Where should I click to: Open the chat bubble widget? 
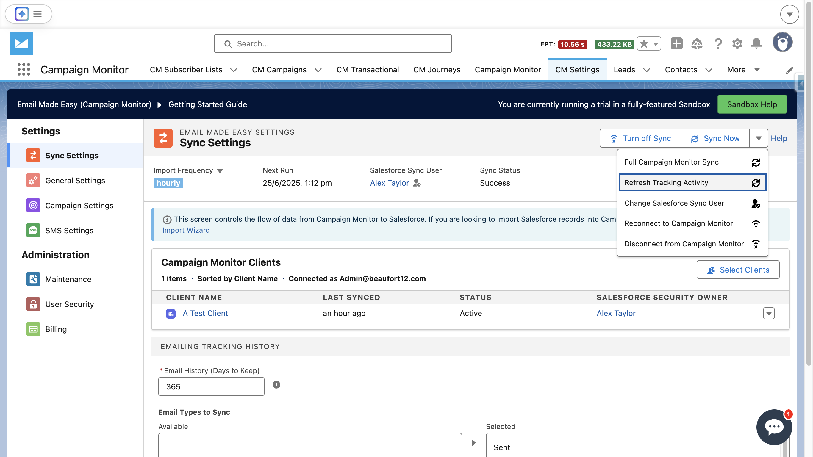[x=774, y=427]
